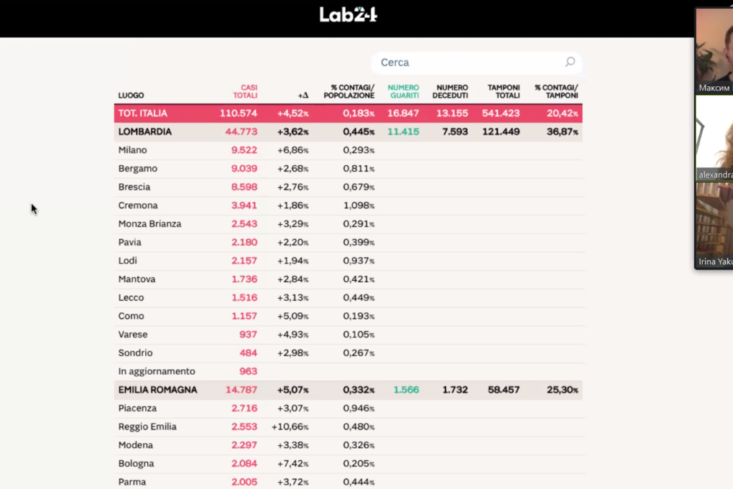
Task: Click Italy total cases value 110.574
Action: coord(239,113)
